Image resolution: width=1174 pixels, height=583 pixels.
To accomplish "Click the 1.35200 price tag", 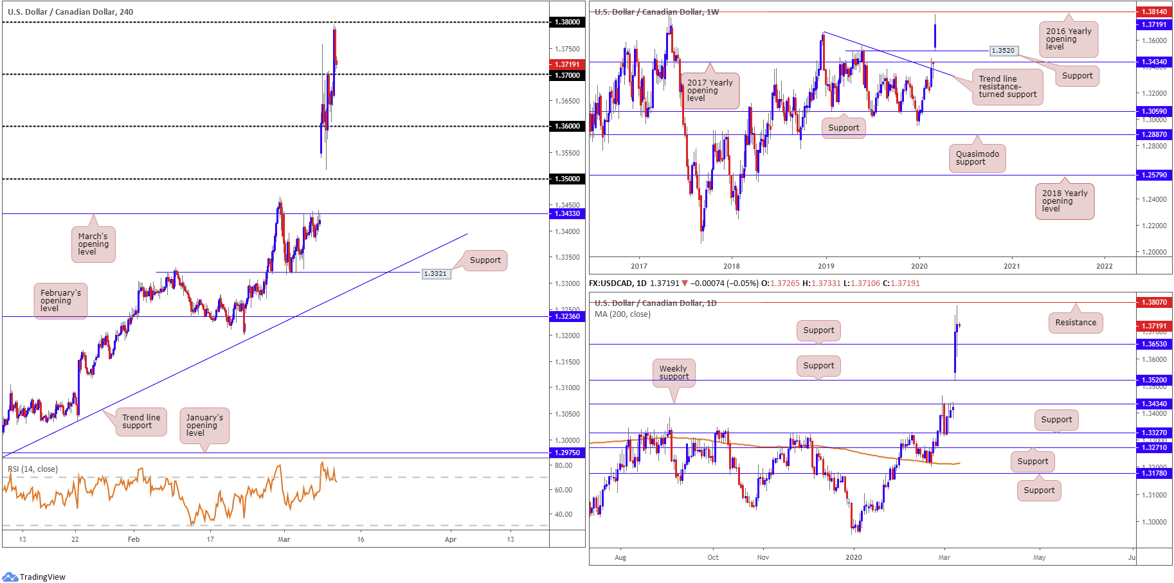I will (x=1153, y=380).
